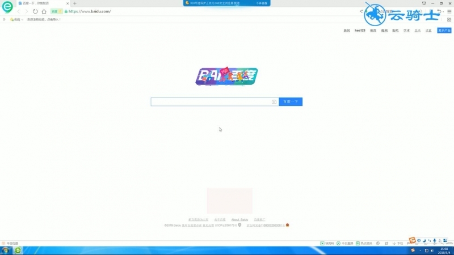
Task: Reload the page with refresh icon
Action: pos(35,11)
